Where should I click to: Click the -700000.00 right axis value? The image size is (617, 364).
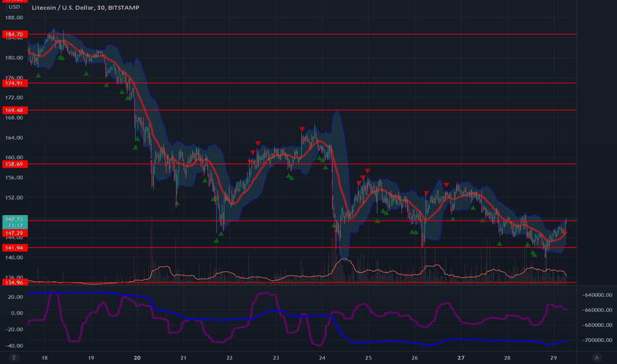(x=597, y=340)
